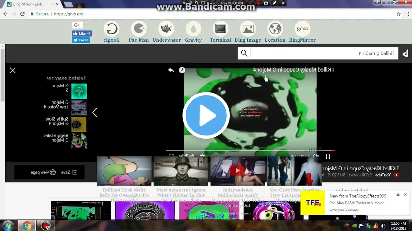Click the VeggieTales G Major thumbnail
Viewport: 412px width, 231px height.
[x=79, y=141]
